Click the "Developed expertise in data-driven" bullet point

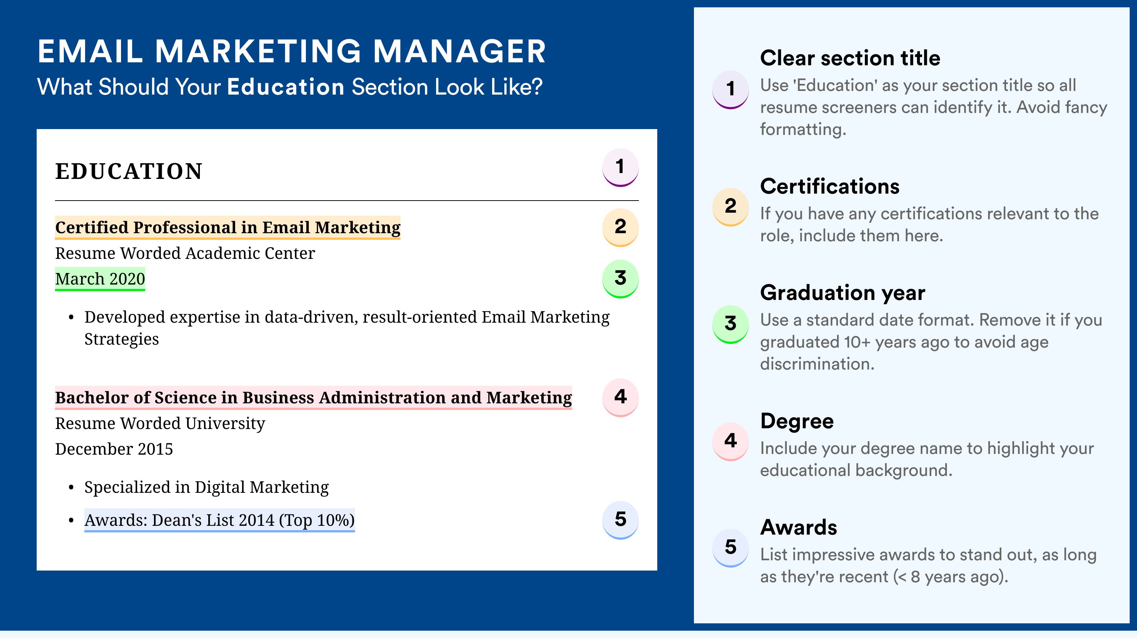pos(347,328)
